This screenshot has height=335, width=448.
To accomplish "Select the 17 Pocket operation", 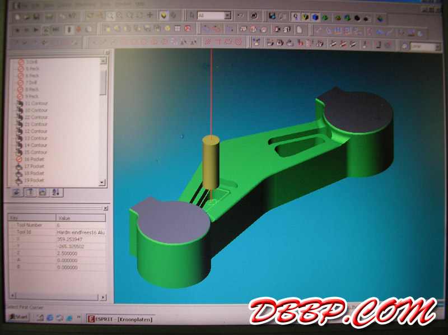I will (34, 166).
